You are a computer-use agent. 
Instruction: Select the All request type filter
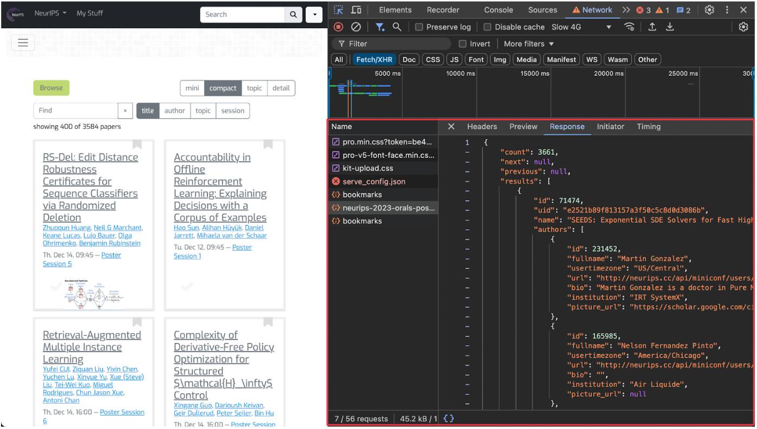pos(339,60)
